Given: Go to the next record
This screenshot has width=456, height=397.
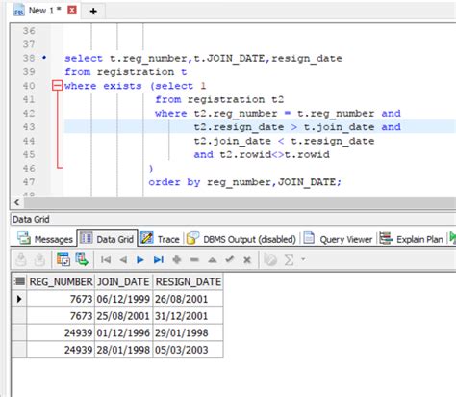Looking at the screenshot, I should (140, 259).
